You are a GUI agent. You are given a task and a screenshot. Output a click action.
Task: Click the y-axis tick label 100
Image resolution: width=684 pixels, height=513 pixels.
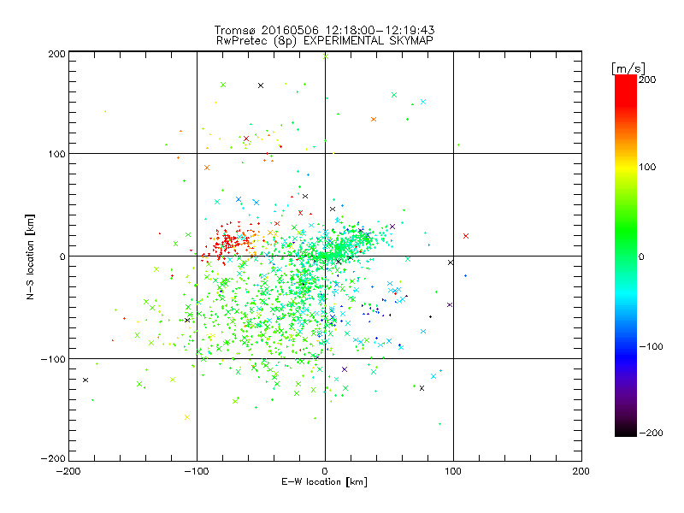[x=56, y=154]
